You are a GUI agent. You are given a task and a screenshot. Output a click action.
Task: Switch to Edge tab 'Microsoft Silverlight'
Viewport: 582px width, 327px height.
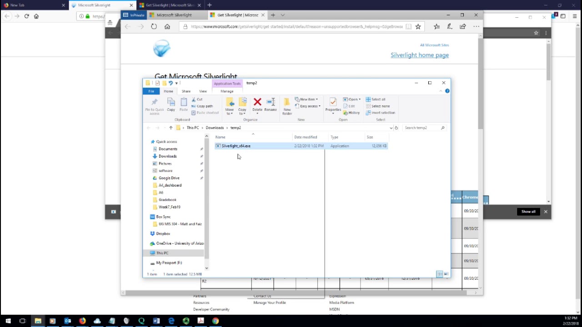(177, 15)
